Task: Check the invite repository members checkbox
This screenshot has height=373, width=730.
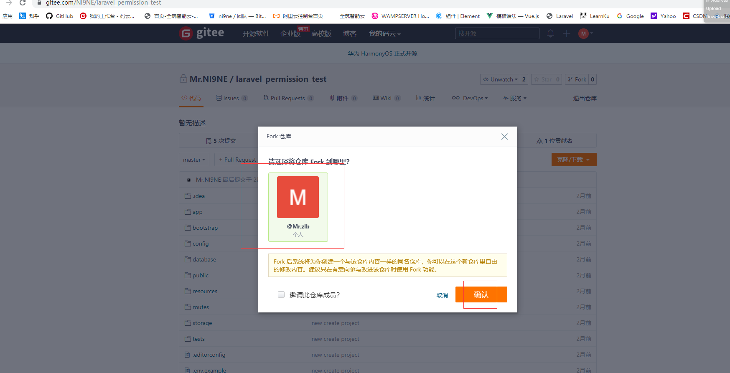Action: [x=281, y=294]
